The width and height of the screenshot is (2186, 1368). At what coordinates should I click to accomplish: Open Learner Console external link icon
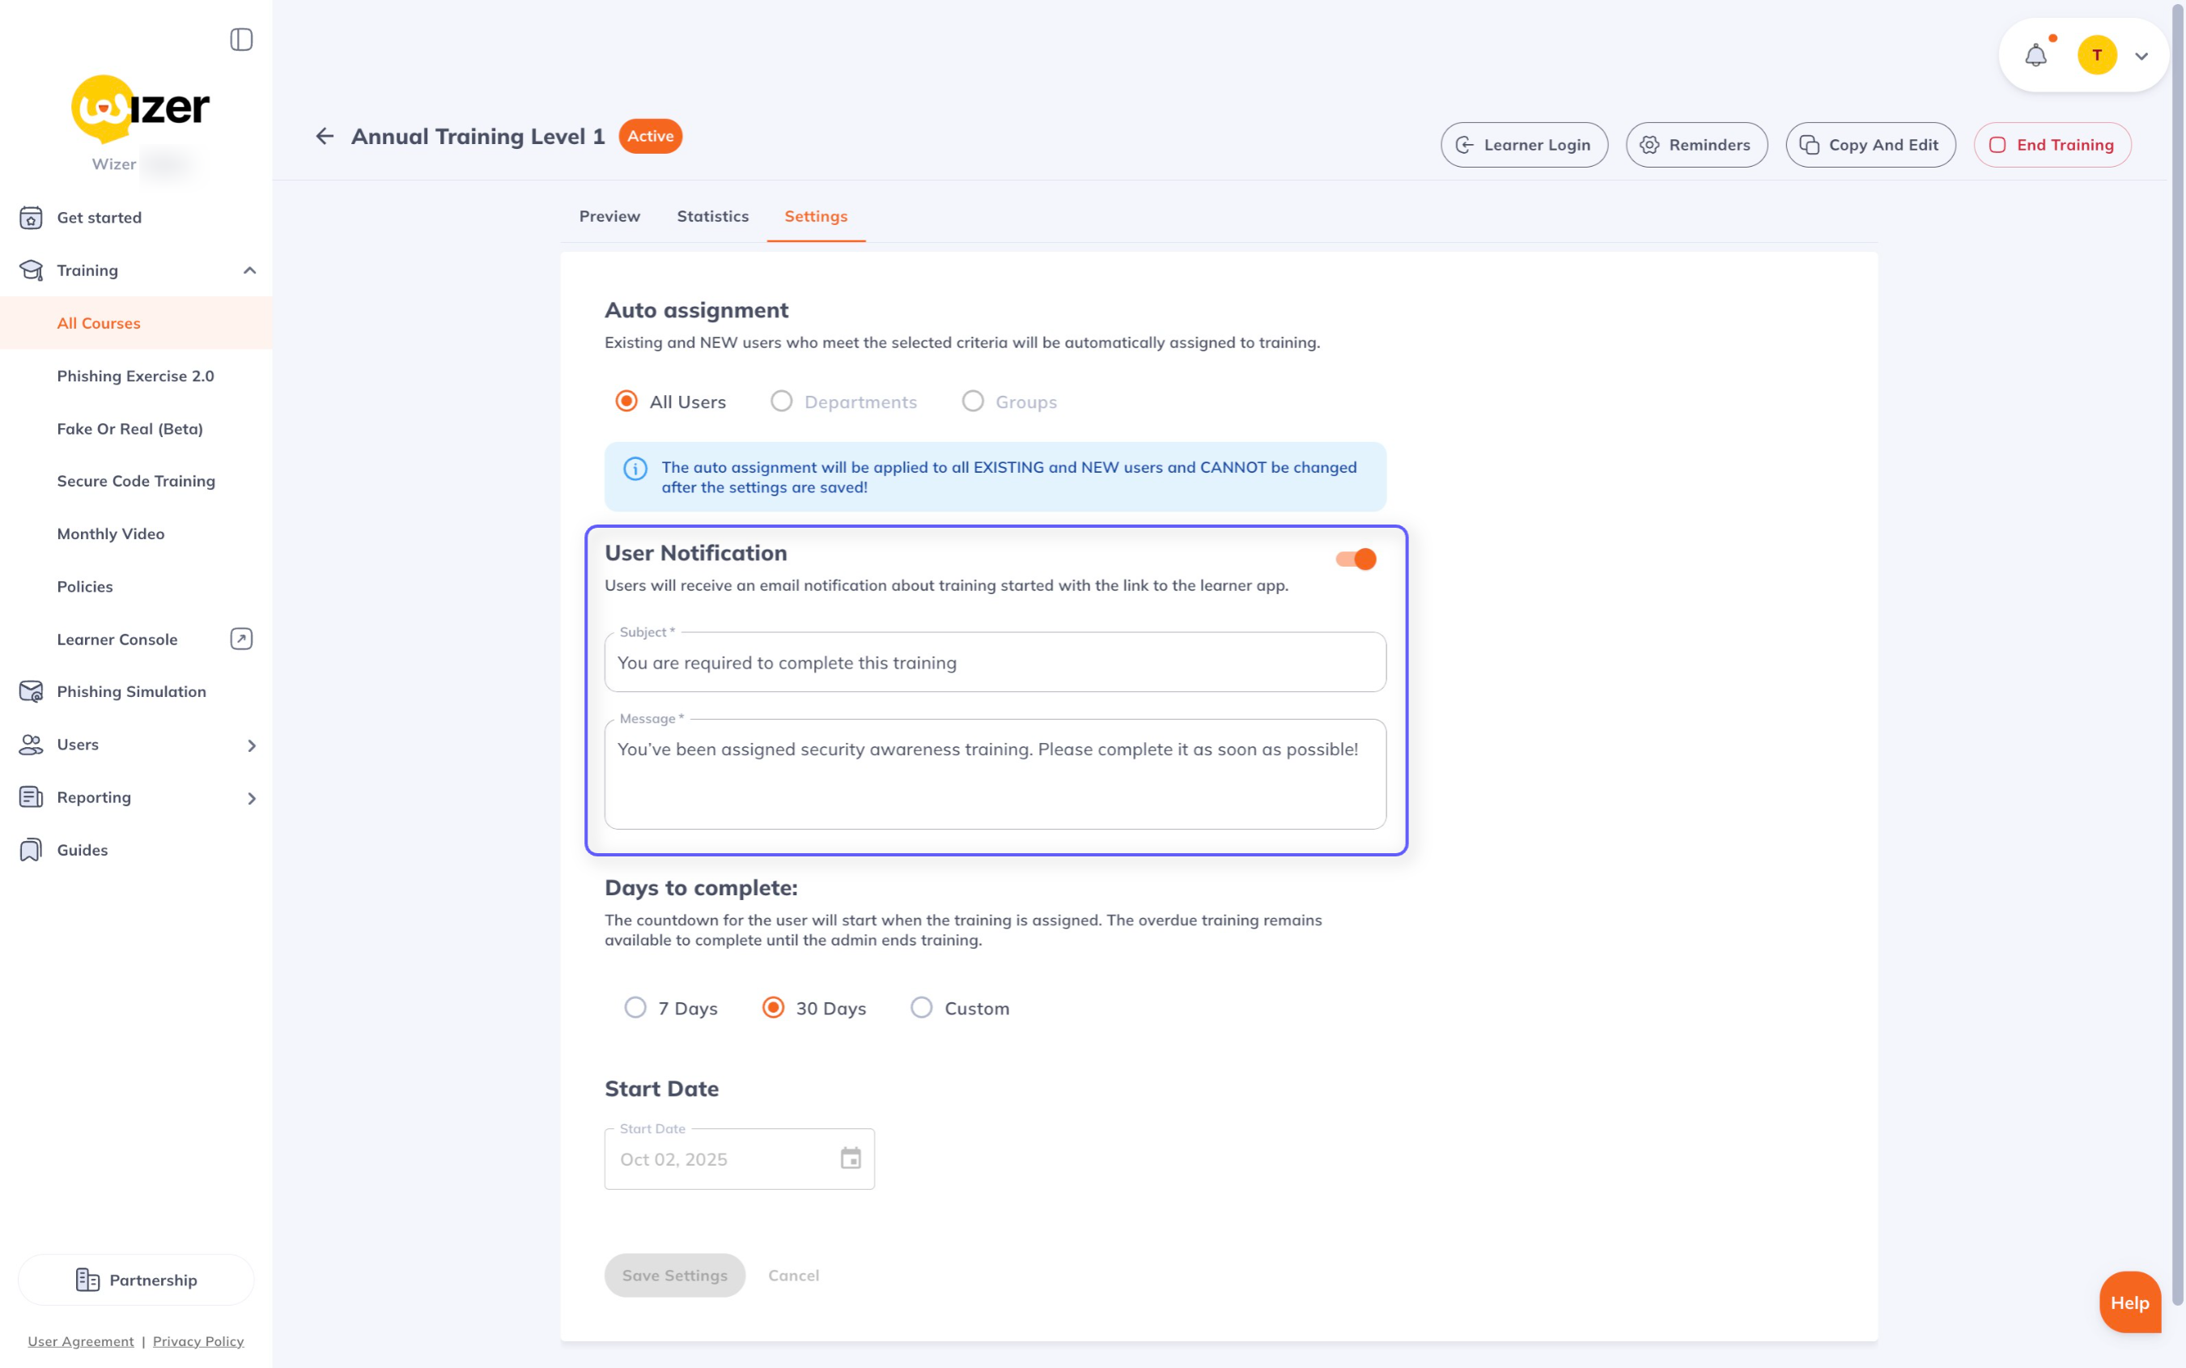click(x=240, y=639)
